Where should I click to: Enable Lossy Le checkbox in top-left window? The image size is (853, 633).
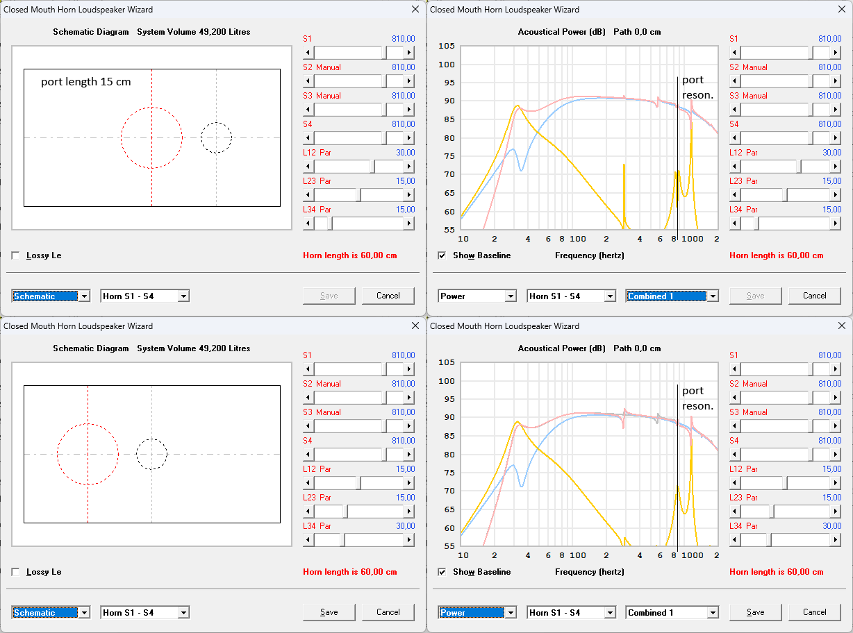16,255
